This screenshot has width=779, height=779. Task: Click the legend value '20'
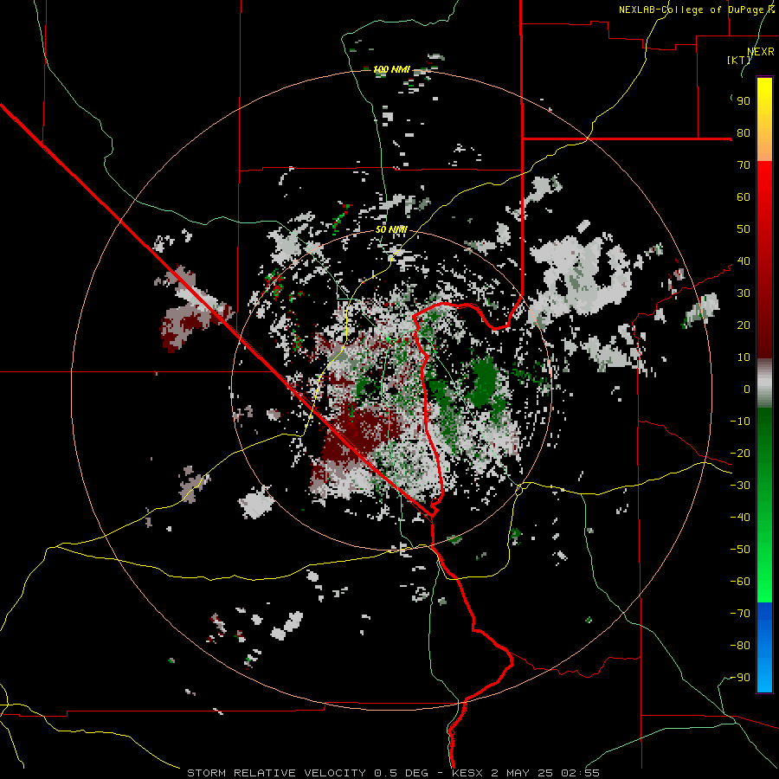click(744, 325)
